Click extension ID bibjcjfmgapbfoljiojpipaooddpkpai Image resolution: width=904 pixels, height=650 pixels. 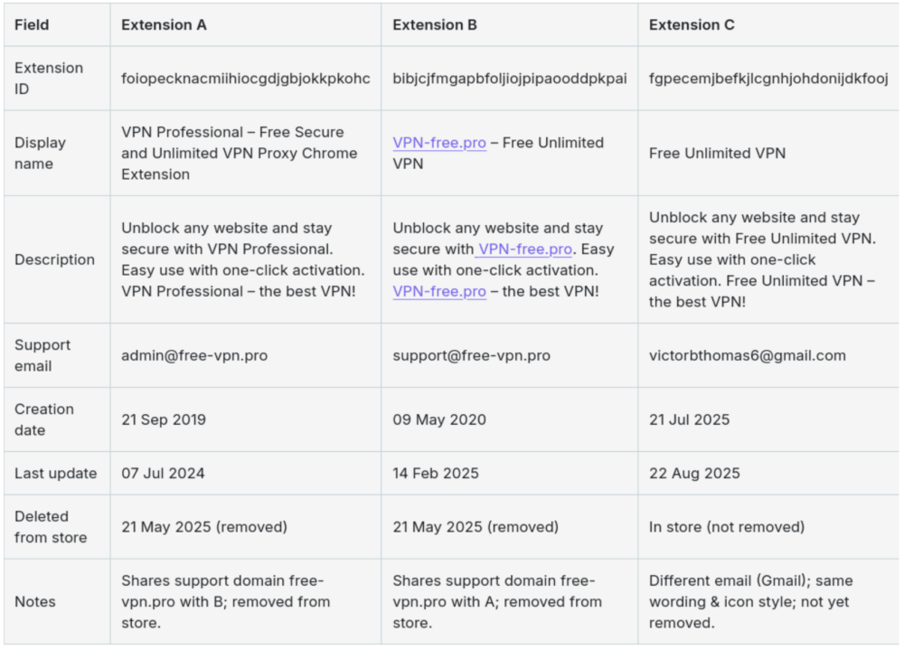click(x=509, y=79)
